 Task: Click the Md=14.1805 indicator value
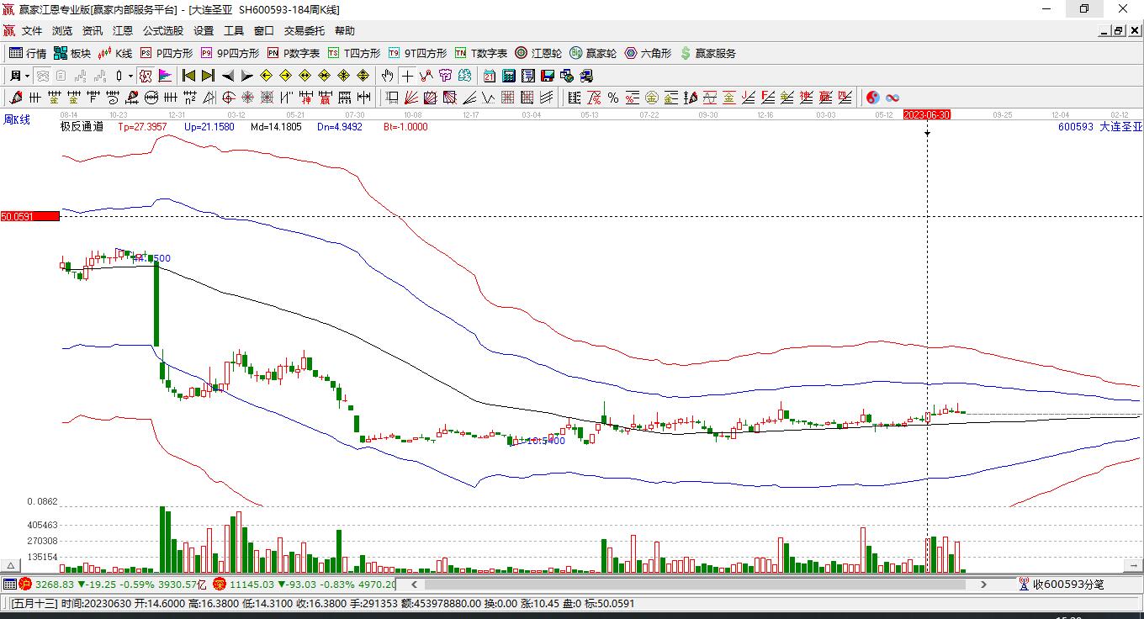[x=276, y=127]
